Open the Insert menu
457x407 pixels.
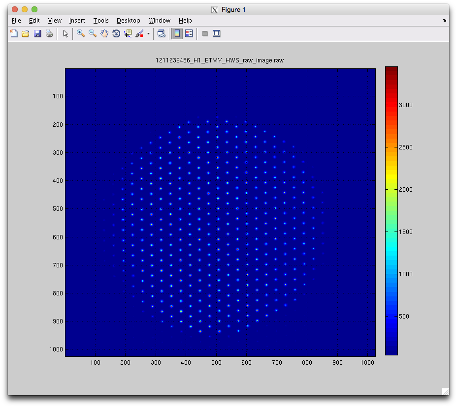[77, 21]
